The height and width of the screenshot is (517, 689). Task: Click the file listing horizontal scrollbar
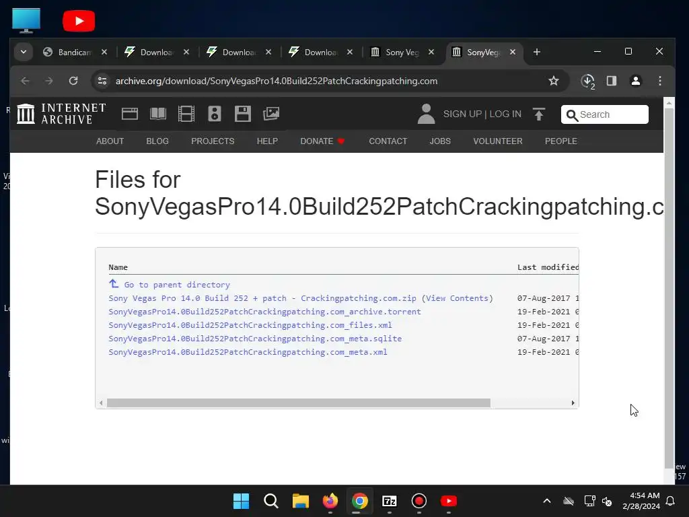[x=298, y=403]
